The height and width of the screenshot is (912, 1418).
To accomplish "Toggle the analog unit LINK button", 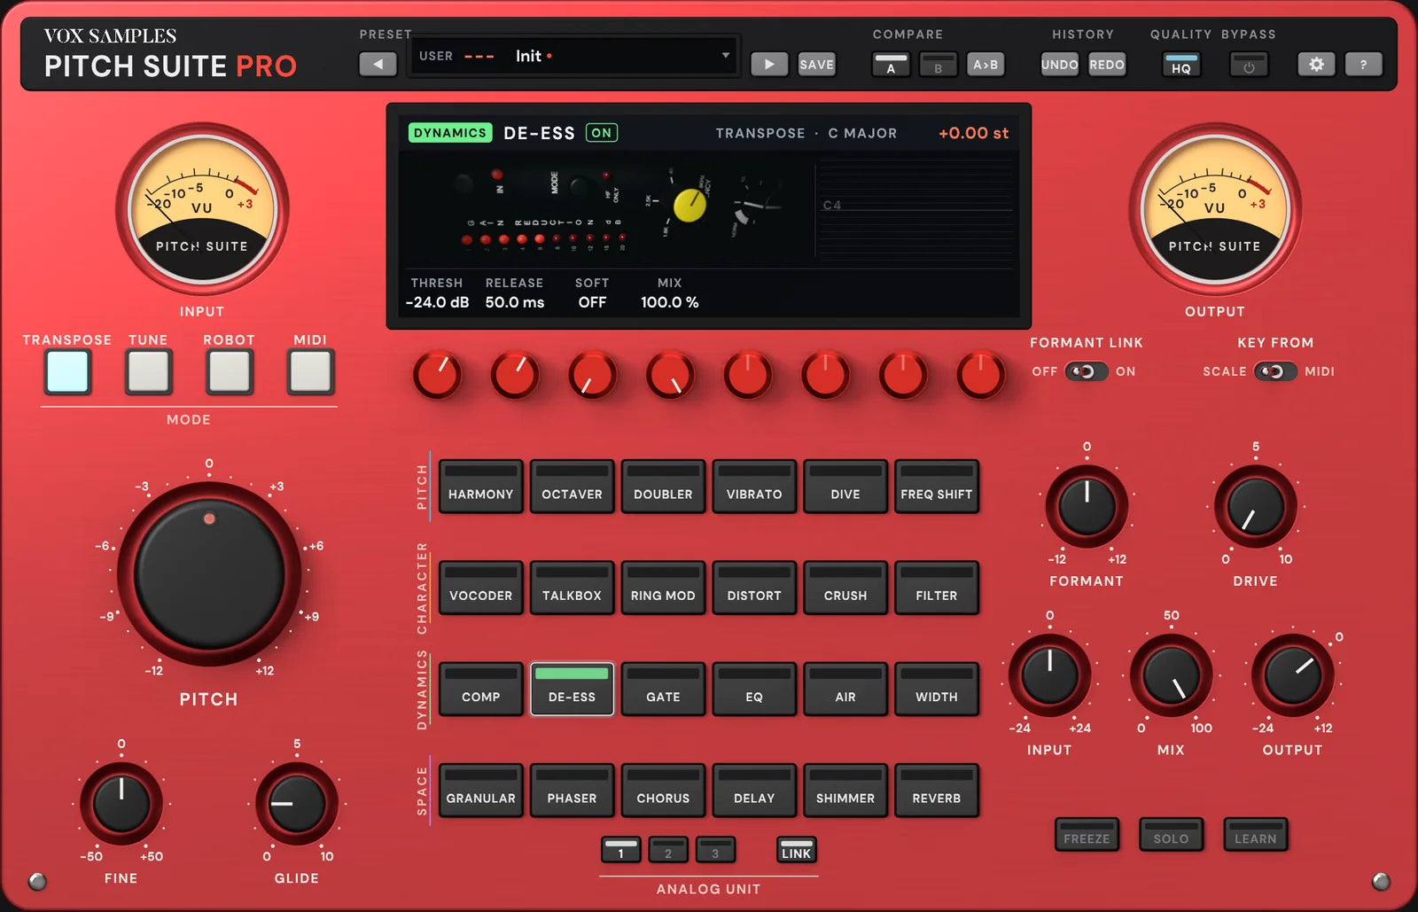I will [x=796, y=849].
